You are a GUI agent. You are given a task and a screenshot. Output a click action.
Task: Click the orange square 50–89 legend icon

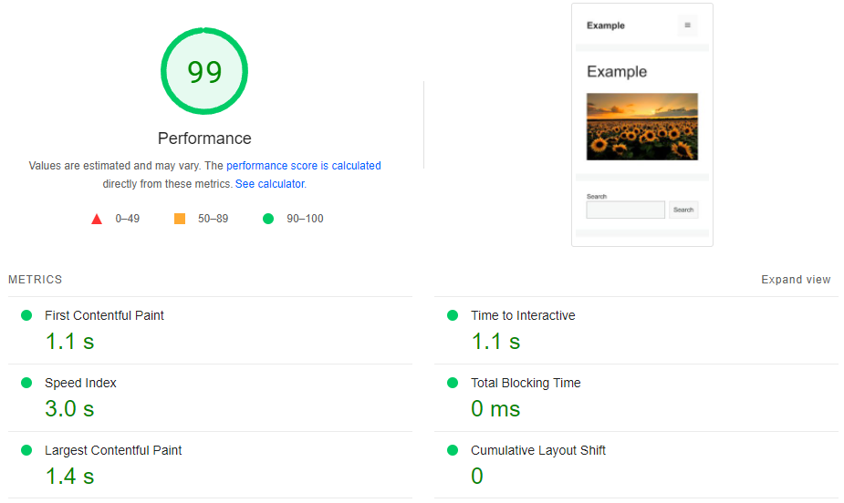point(180,219)
